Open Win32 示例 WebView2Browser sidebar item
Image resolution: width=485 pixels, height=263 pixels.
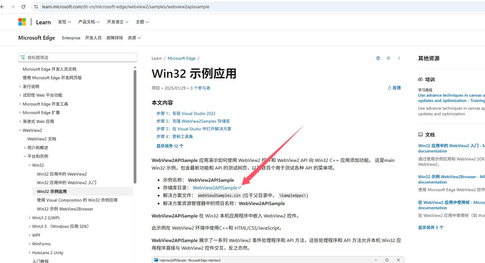(65, 209)
